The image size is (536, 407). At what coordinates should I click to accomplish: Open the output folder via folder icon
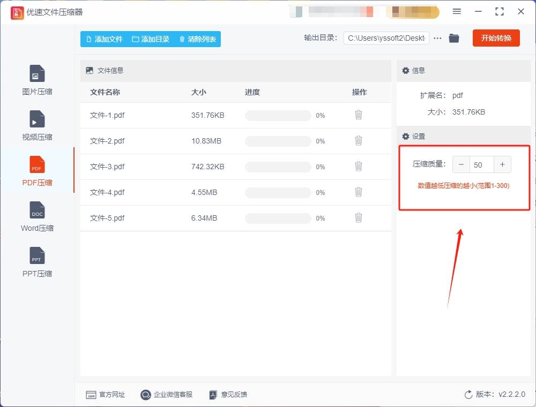pos(453,38)
